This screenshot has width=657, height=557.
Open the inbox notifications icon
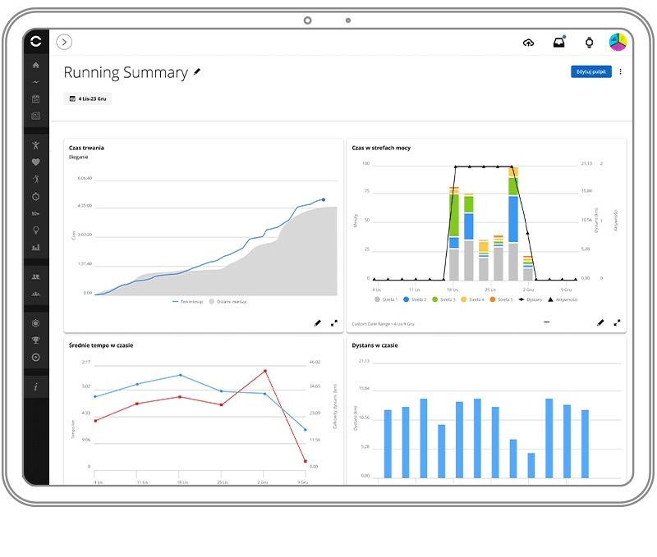coord(559,43)
